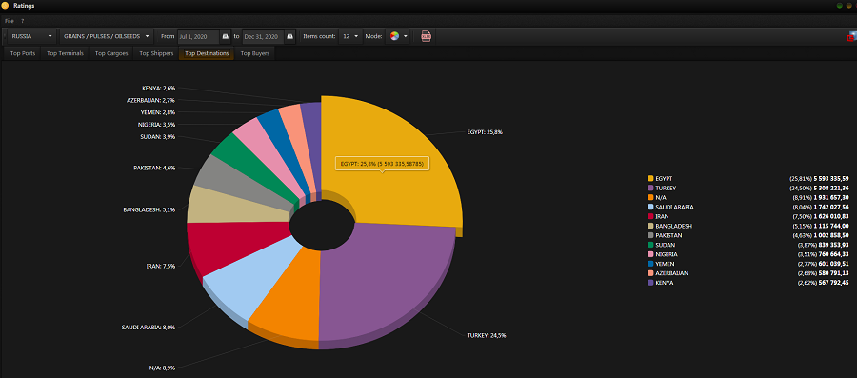Viewport: 857px width, 378px height.
Task: Switch to the Top Ports tab
Action: tap(23, 53)
